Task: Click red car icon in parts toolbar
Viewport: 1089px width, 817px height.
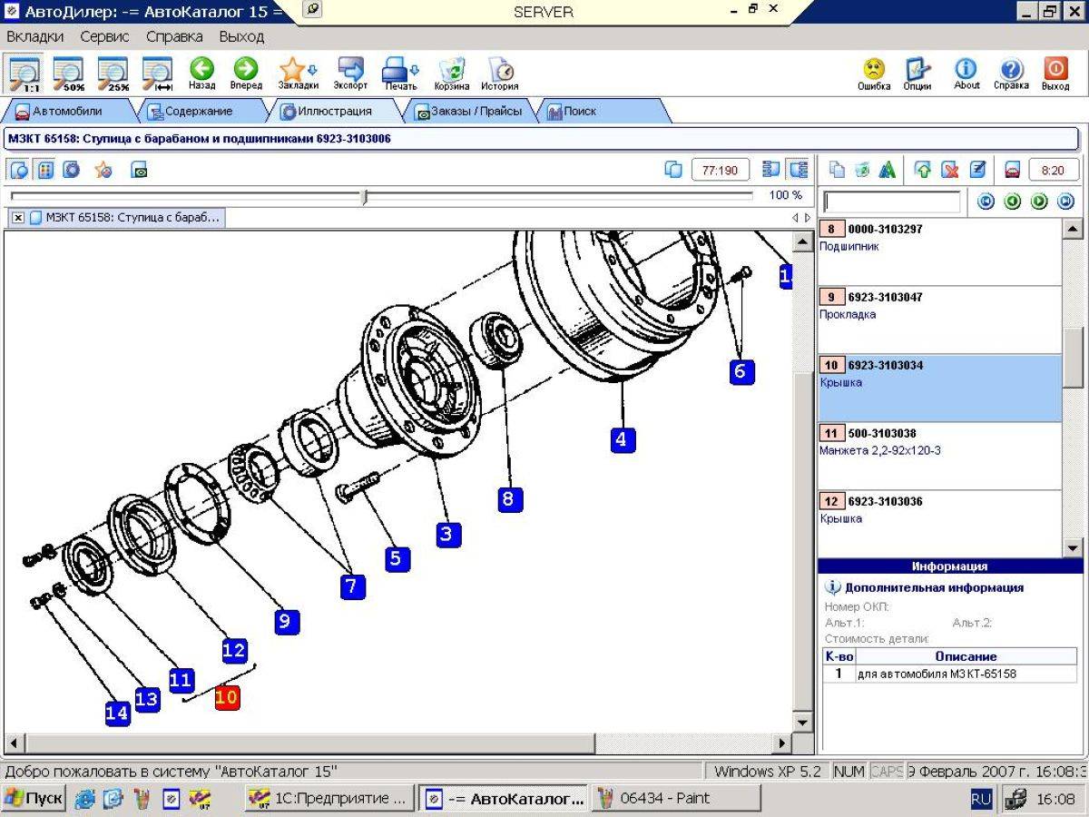Action: point(1012,170)
